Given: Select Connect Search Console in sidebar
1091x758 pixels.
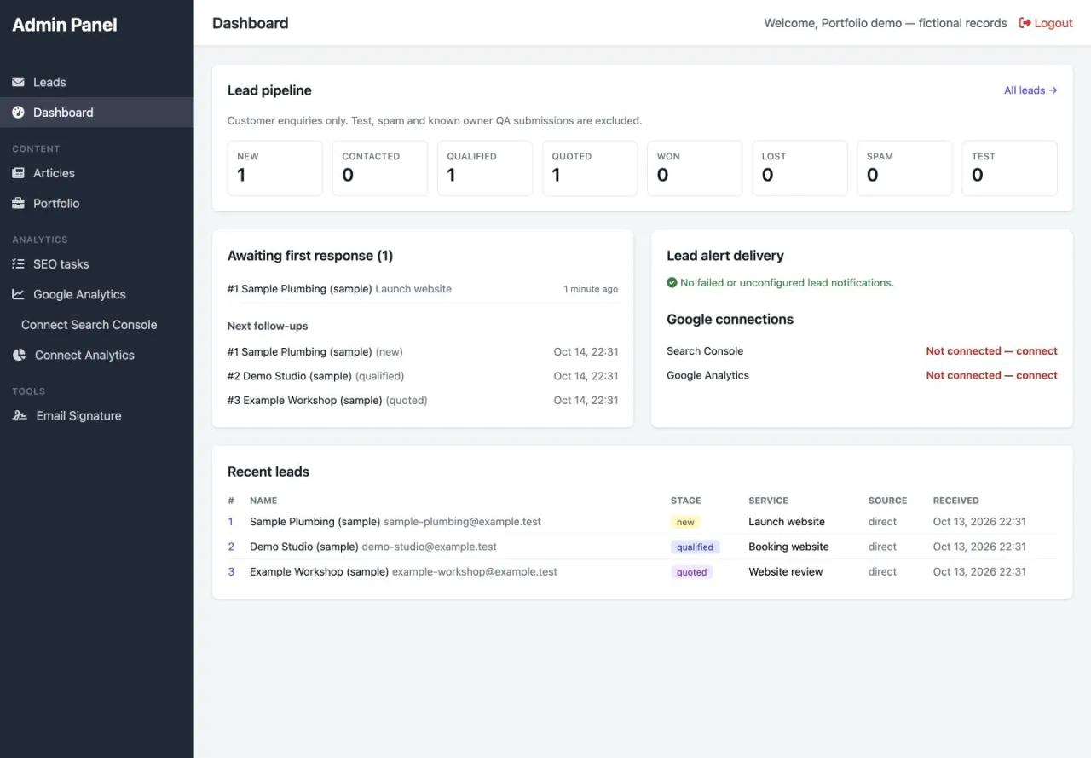Looking at the screenshot, I should 97,325.
